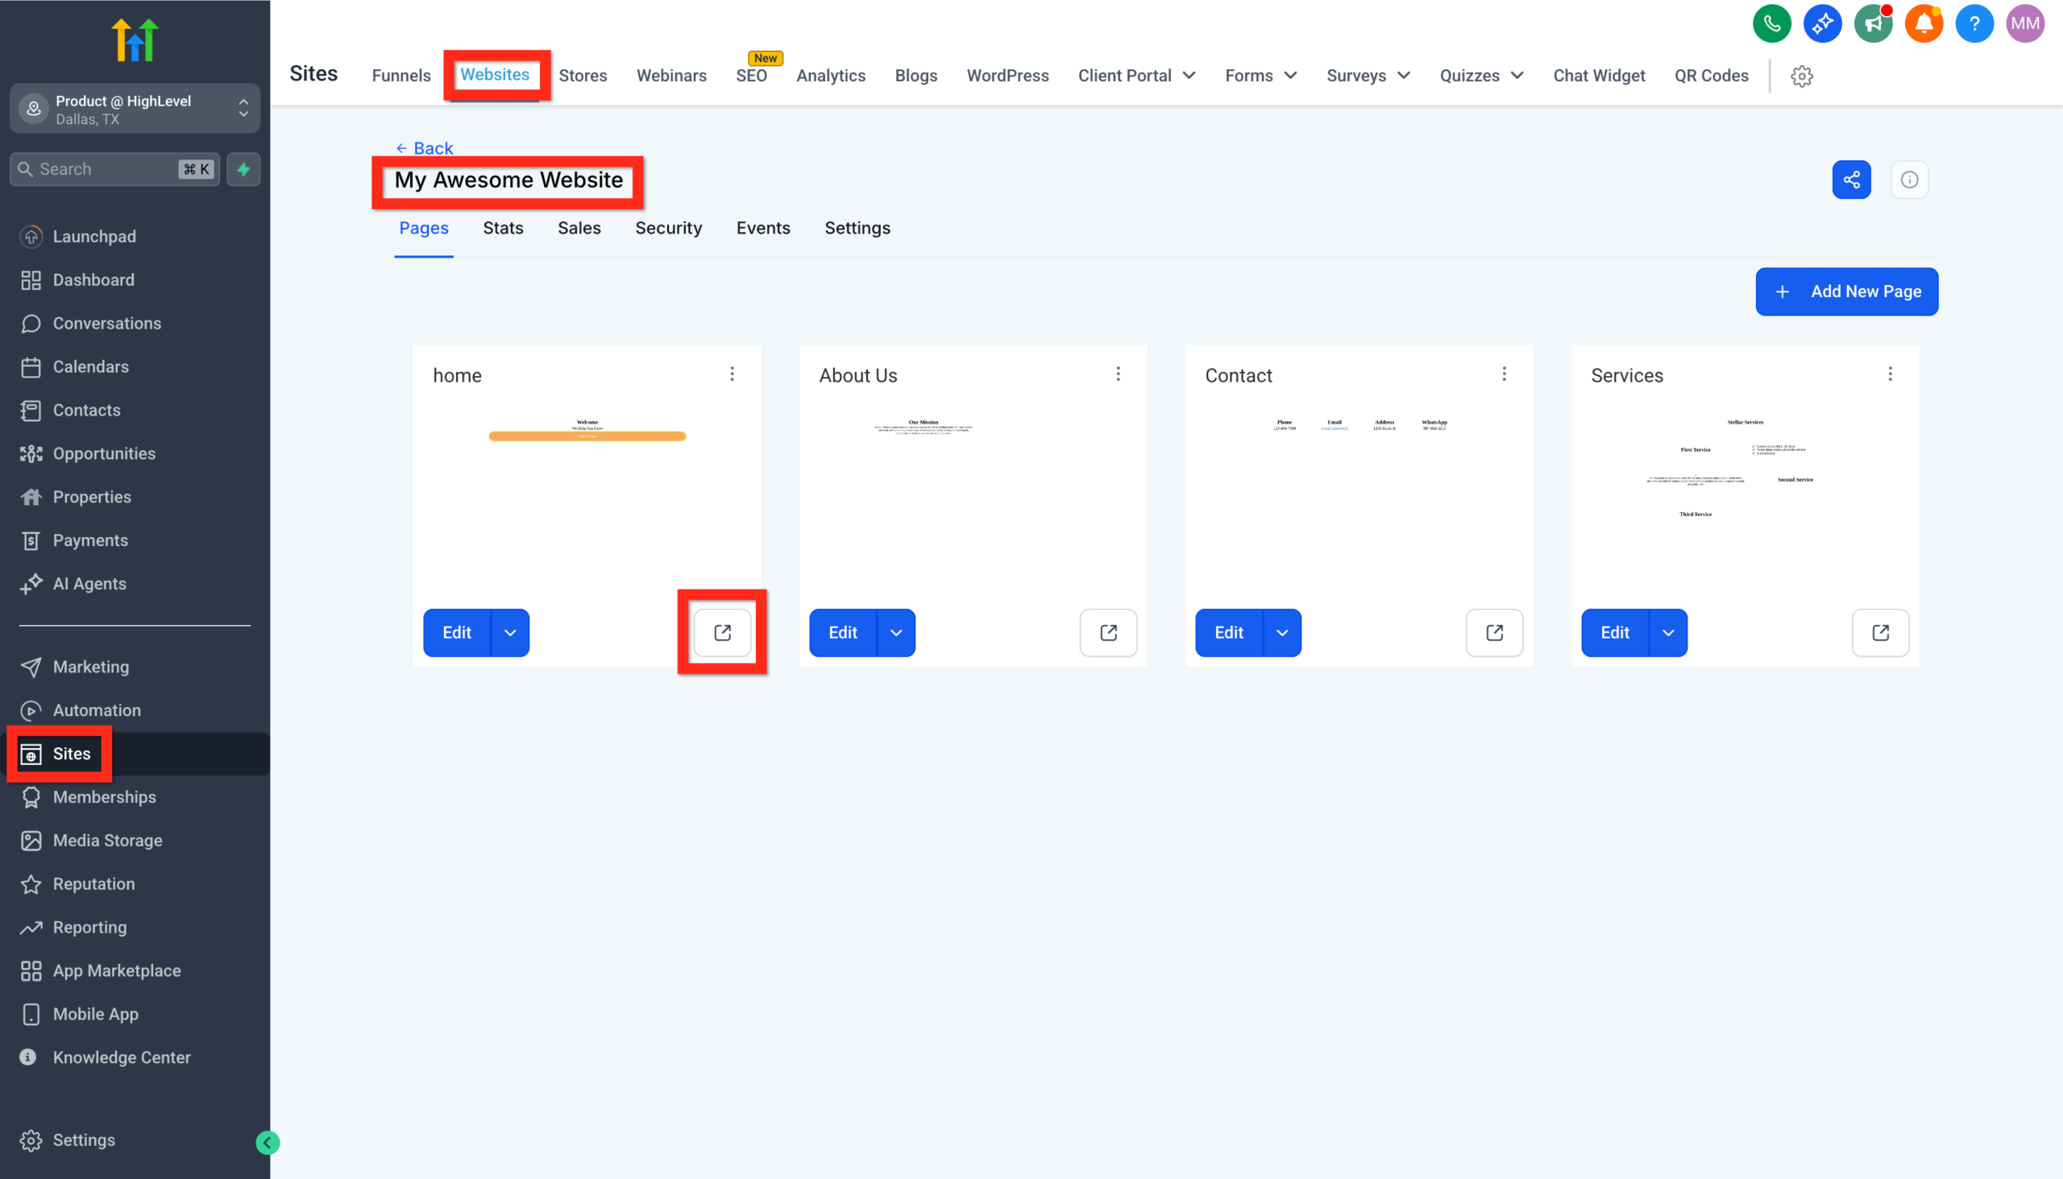Open the Funnels tab in Sites navigation
Screen dimensions: 2063x1179
[401, 76]
